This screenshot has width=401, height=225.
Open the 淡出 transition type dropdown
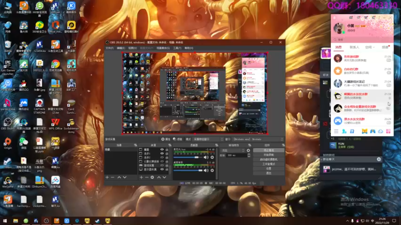233,150
